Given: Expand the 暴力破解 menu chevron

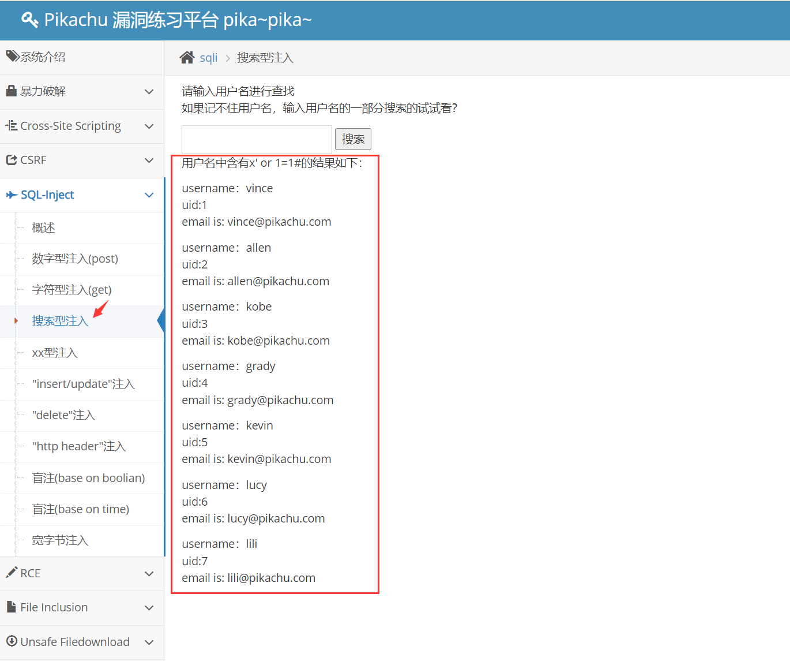Looking at the screenshot, I should pyautogui.click(x=149, y=91).
